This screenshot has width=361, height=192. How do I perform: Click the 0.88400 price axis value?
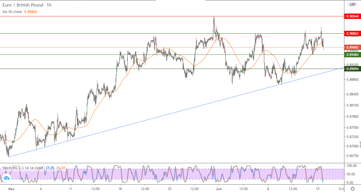click(353, 94)
